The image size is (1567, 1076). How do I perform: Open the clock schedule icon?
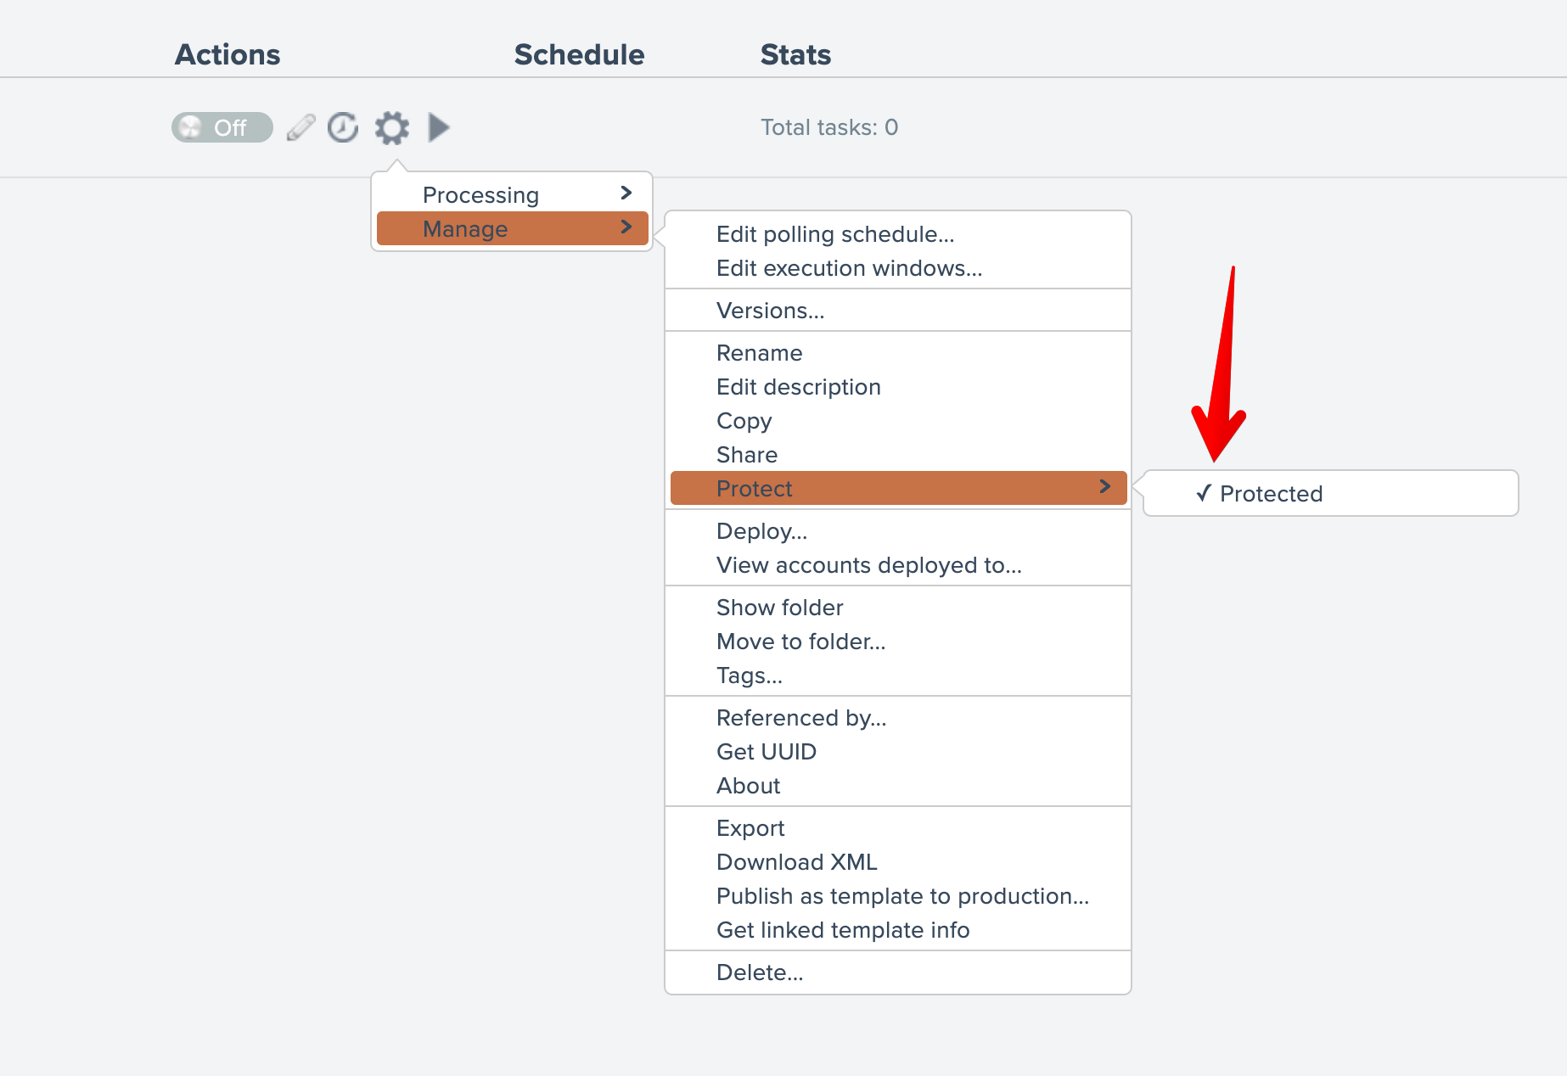[343, 127]
